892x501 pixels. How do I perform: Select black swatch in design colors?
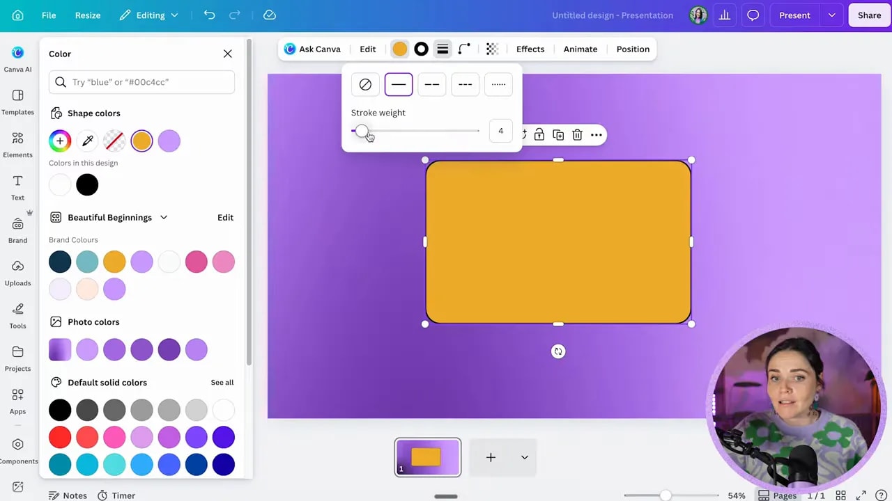pos(87,185)
